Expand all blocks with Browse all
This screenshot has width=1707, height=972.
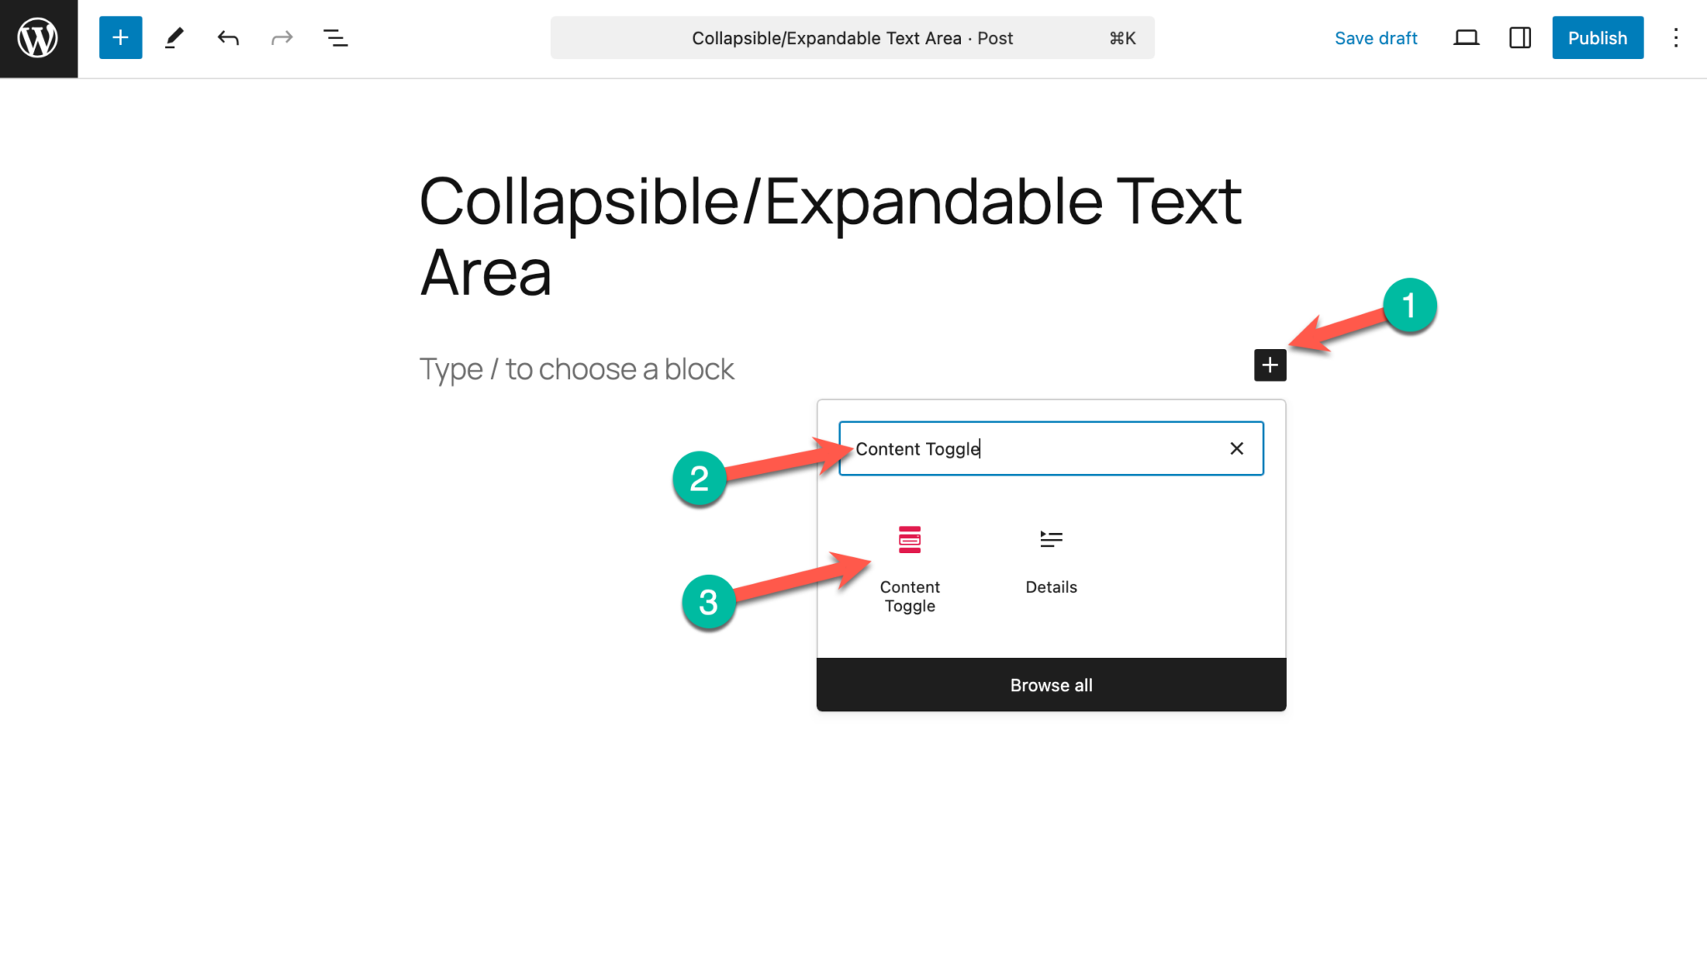click(1050, 685)
